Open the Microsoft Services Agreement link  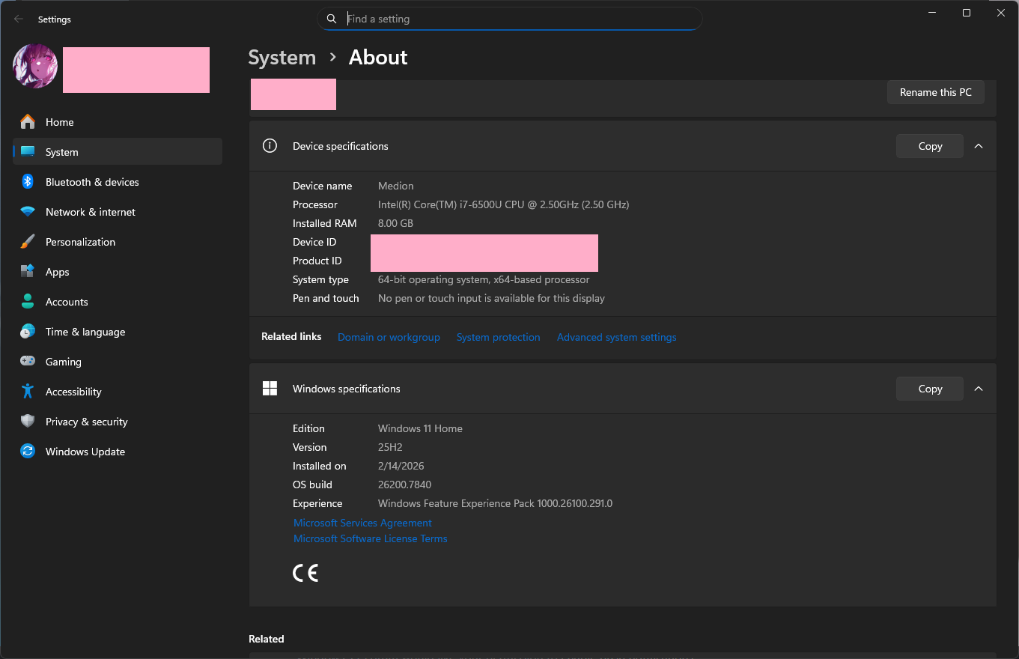(x=362, y=523)
